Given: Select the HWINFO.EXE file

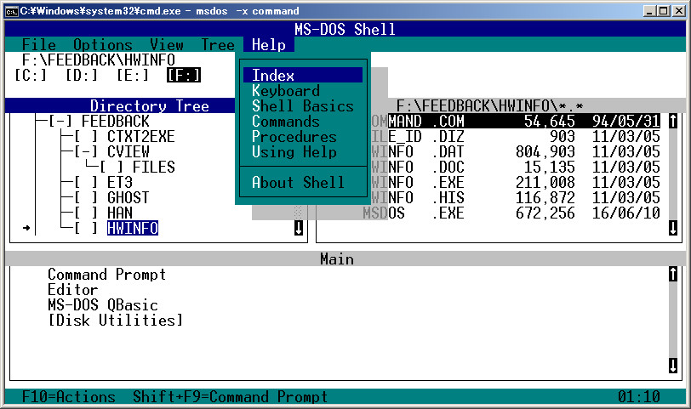Looking at the screenshot, I should click(516, 182).
